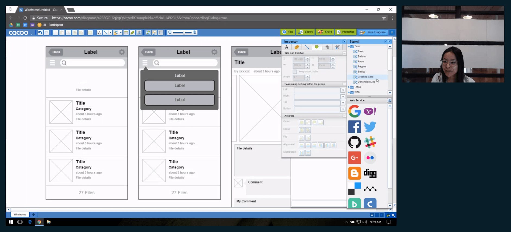Click the zoom in magnifier icon
The image size is (511, 232).
pos(195,33)
